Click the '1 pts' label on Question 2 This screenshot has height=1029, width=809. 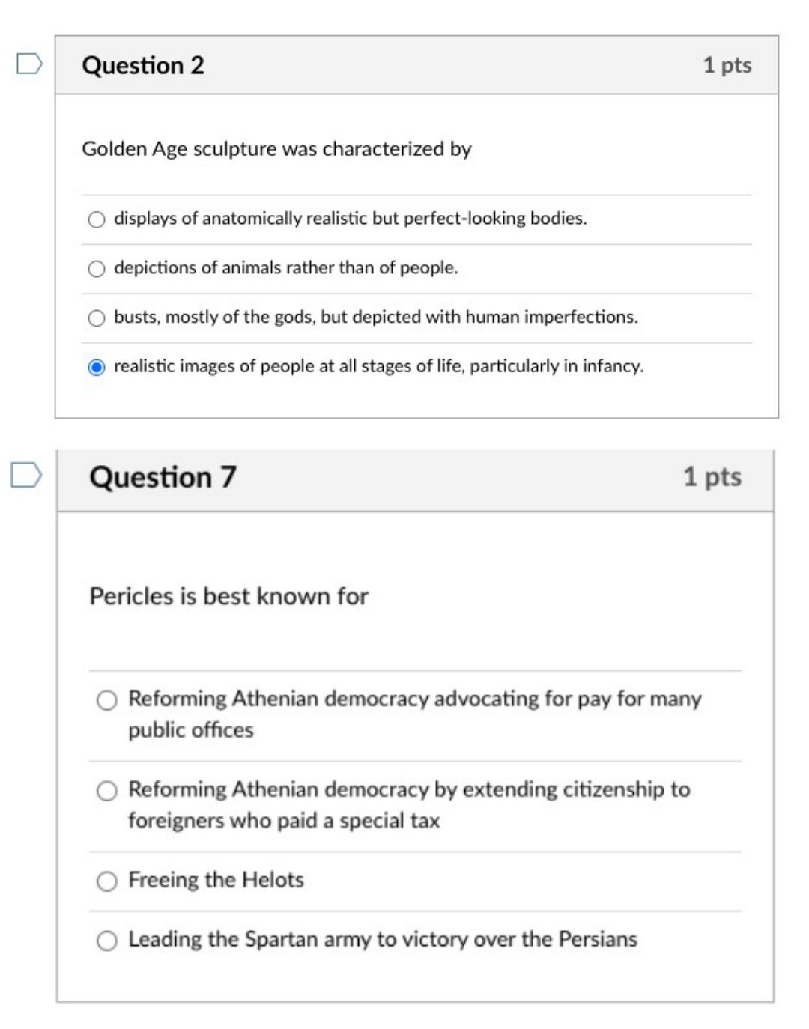click(x=725, y=67)
